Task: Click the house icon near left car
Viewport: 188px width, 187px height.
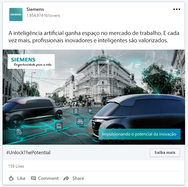Action: 19,132
